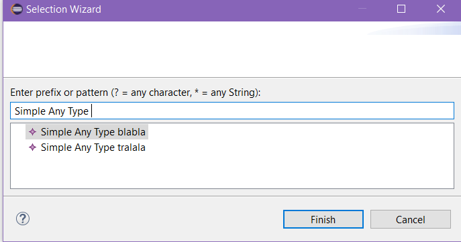The width and height of the screenshot is (461, 242).
Task: Open the Eclipse window menu icon
Action: [x=17, y=9]
